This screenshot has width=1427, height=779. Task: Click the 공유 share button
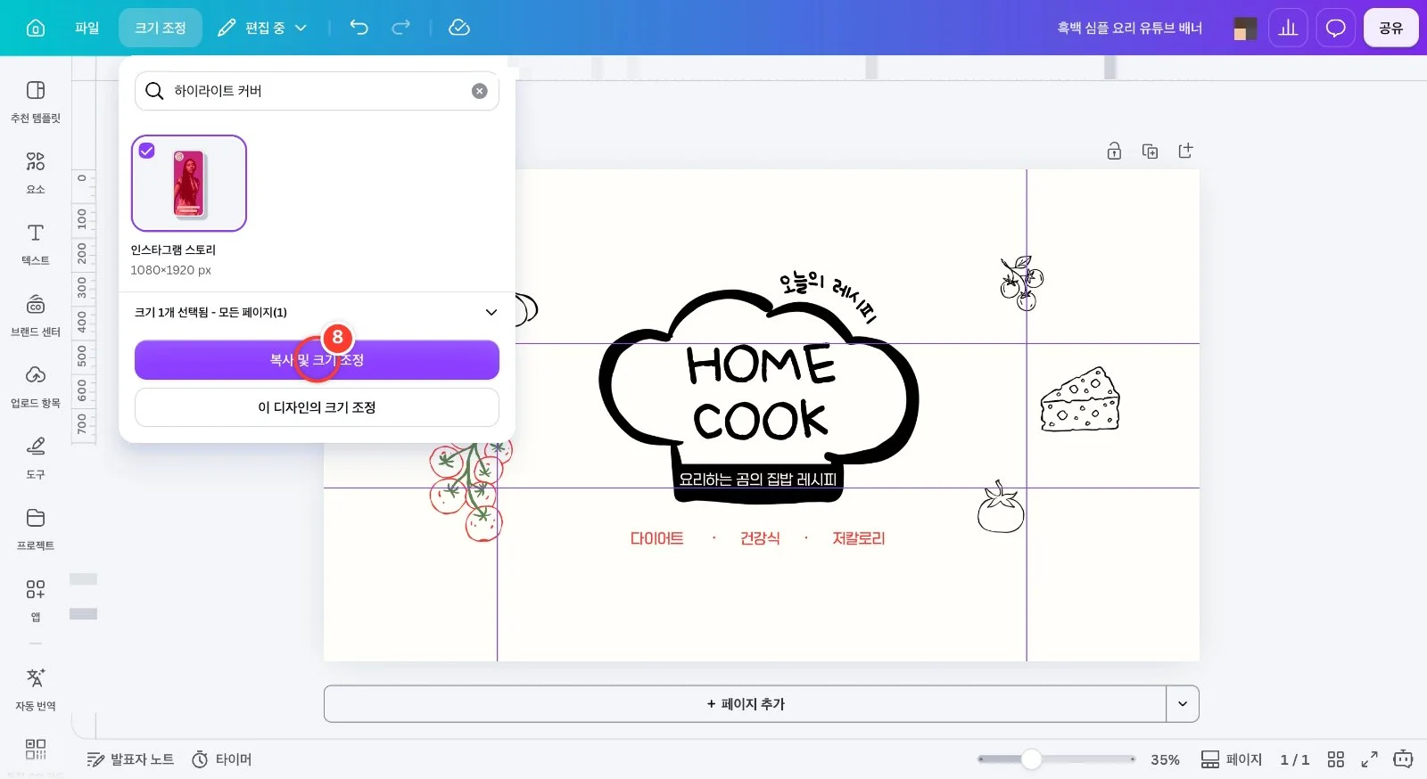[1391, 28]
